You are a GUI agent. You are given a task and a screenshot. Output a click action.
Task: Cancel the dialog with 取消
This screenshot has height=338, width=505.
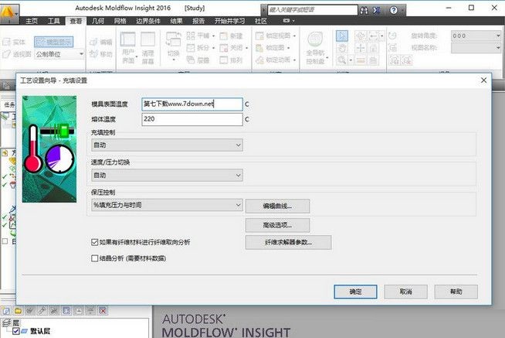tap(405, 292)
